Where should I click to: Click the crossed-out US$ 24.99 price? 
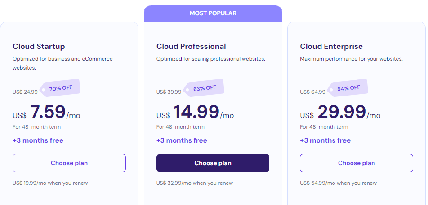click(x=25, y=92)
